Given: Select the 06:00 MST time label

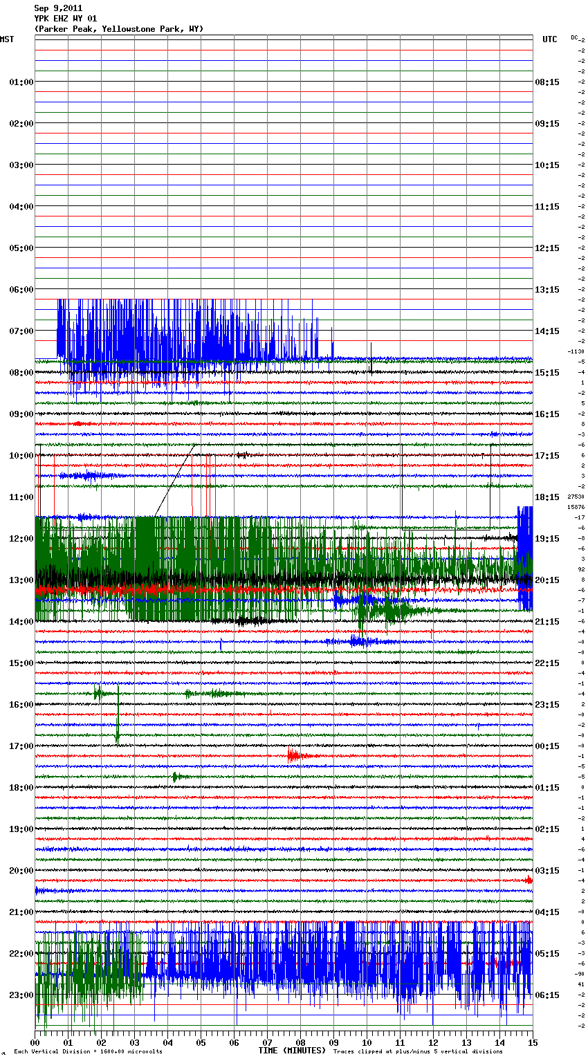Looking at the screenshot, I should pos(21,290).
